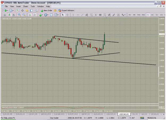The height and width of the screenshot is (120, 166).
Task: Expand the Arrows tool dropdown arrow
Action: [x=125, y=15]
